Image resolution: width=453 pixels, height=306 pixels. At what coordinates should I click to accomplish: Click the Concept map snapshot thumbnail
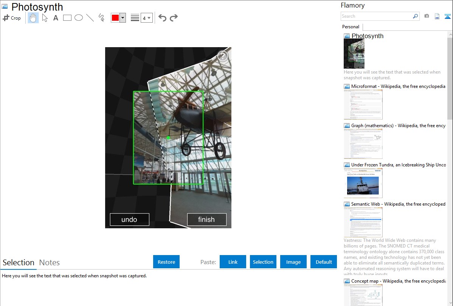pyautogui.click(x=363, y=295)
